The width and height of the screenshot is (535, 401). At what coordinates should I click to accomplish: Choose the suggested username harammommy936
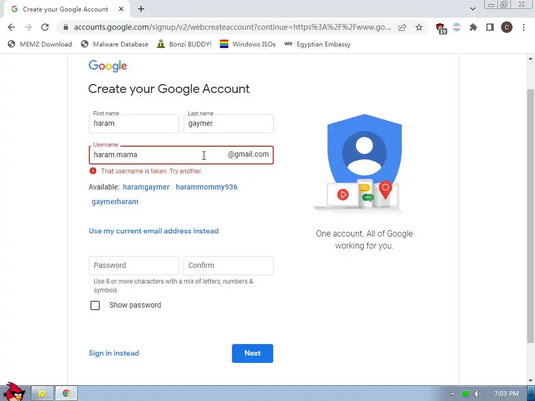pyautogui.click(x=206, y=187)
